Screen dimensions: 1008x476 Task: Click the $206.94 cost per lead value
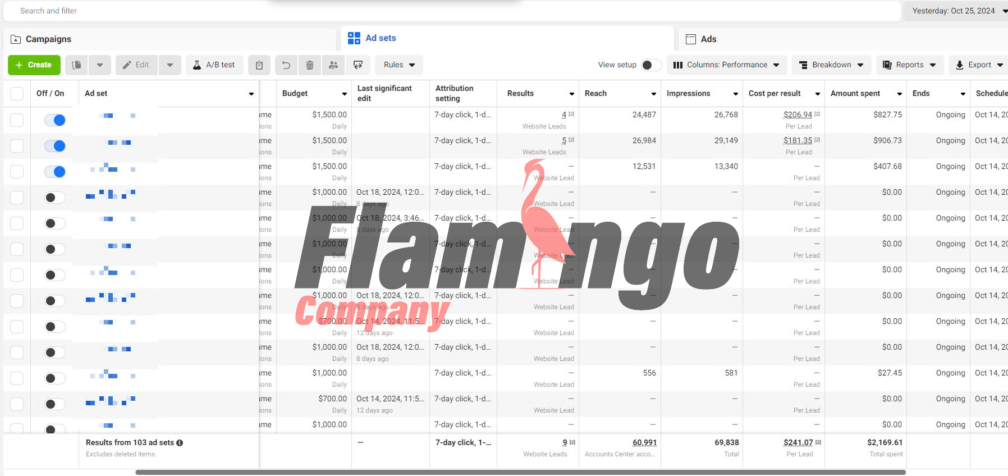point(798,115)
